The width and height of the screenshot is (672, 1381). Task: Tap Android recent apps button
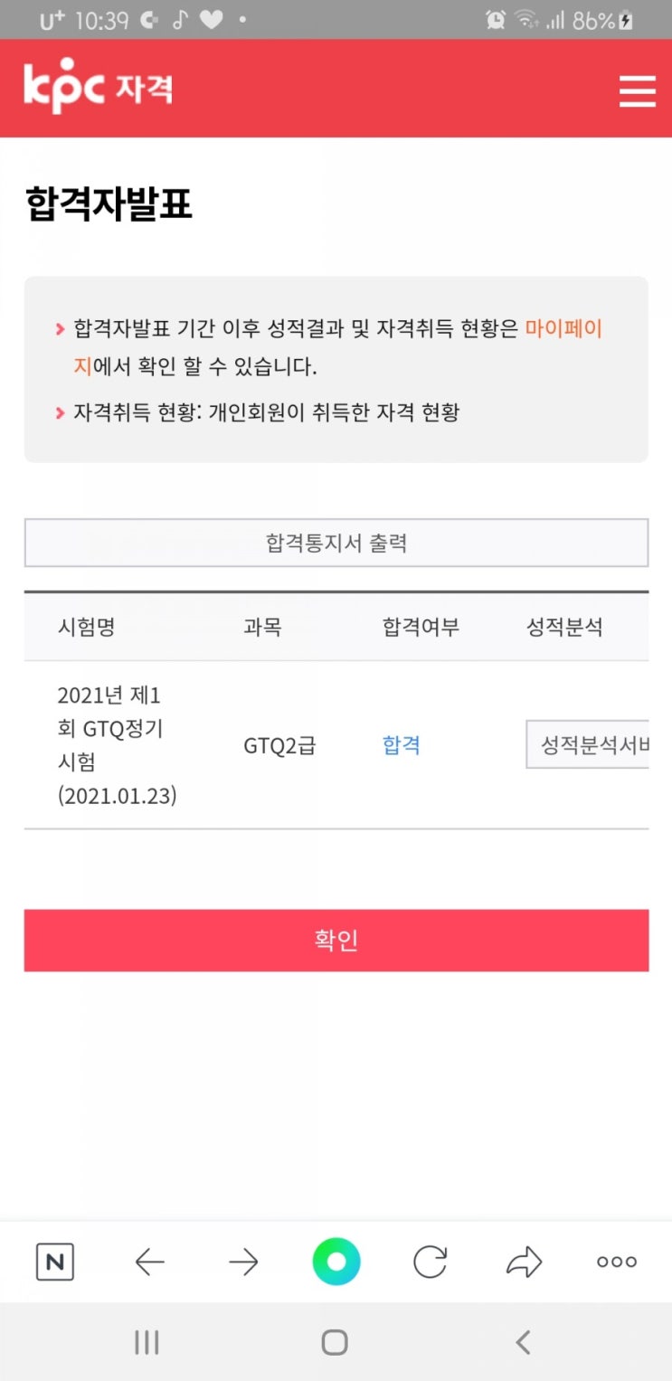click(x=147, y=1342)
